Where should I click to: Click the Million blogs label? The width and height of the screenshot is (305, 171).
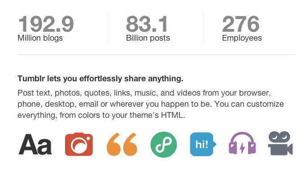pyautogui.click(x=40, y=38)
